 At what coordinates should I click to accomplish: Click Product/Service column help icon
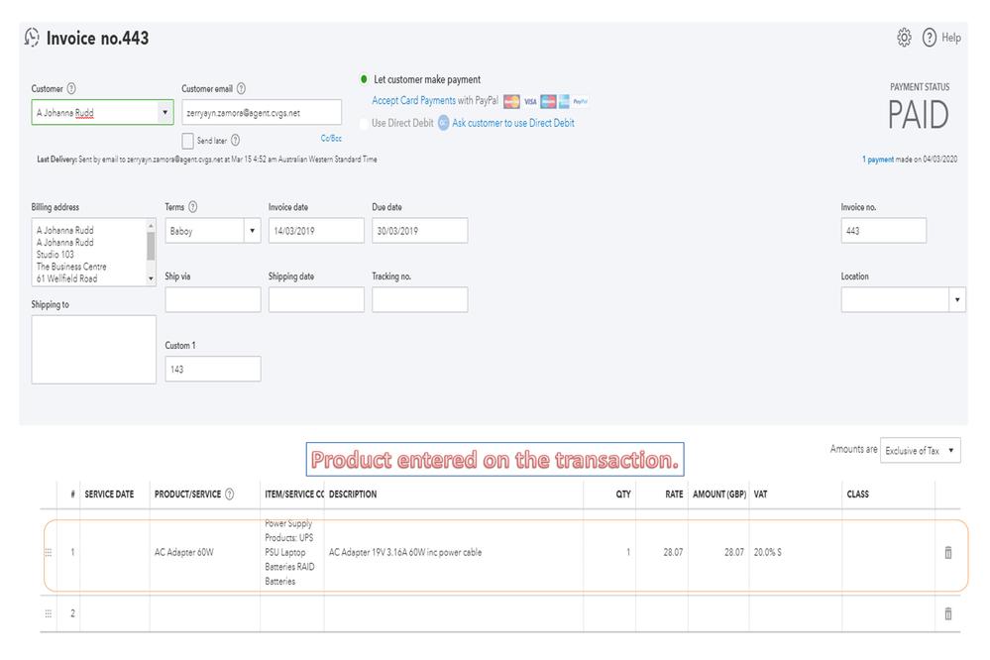(230, 495)
